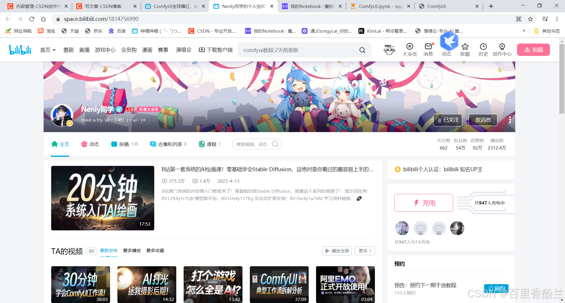Switch to the 动态 profile tab
565x303 pixels.
(x=90, y=144)
